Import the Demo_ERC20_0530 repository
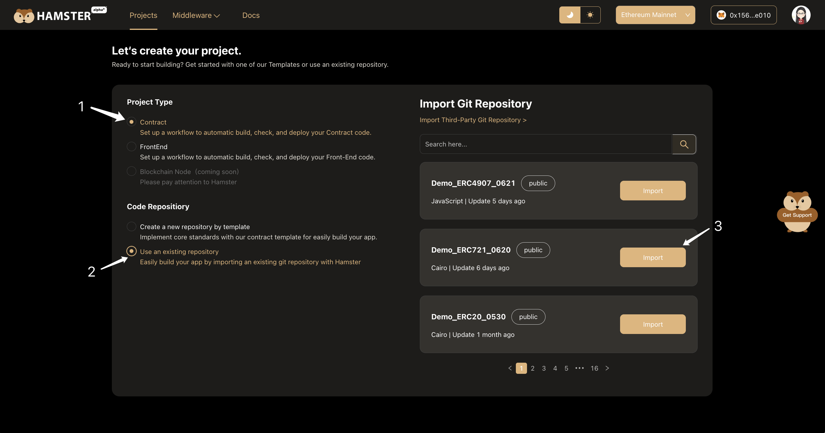 (x=653, y=324)
